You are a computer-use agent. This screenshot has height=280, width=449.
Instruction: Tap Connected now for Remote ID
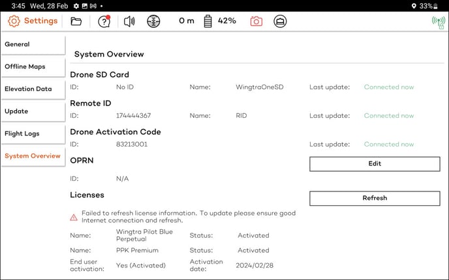coord(389,115)
